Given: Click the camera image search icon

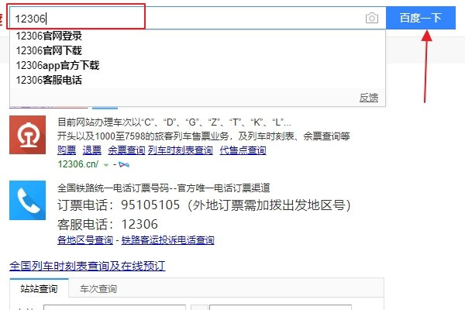Looking at the screenshot, I should (371, 18).
